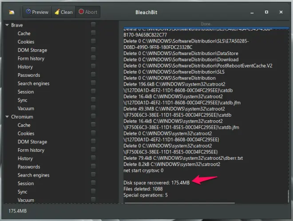
Task: Tick Brave DOM Storage checkbox
Action: 93,50
